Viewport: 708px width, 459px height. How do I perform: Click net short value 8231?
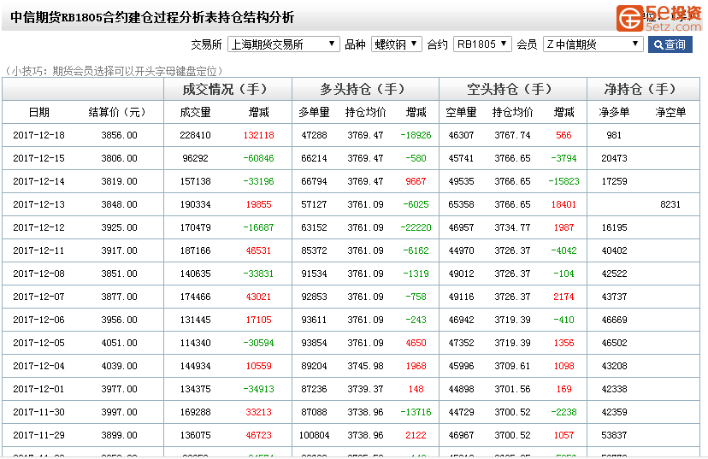tap(670, 204)
